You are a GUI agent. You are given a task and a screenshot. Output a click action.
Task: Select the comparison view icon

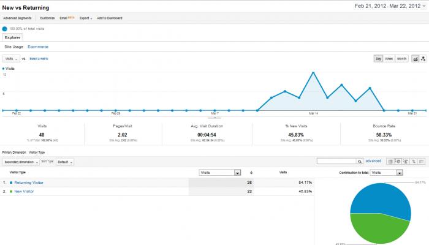[414, 162]
